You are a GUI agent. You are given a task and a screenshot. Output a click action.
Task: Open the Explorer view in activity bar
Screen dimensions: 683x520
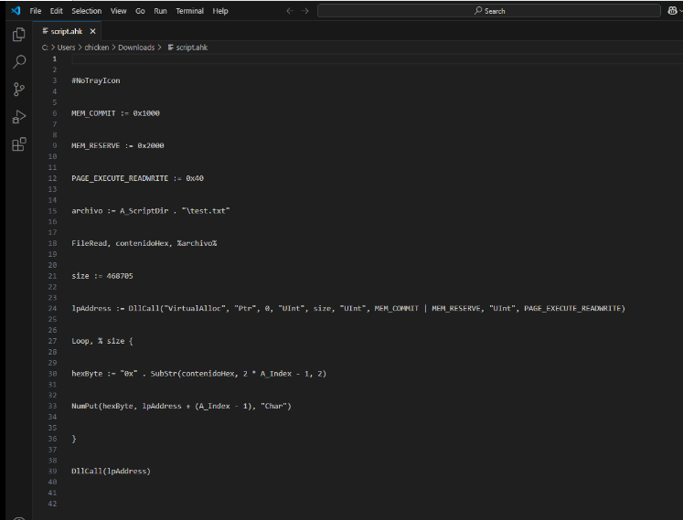19,35
